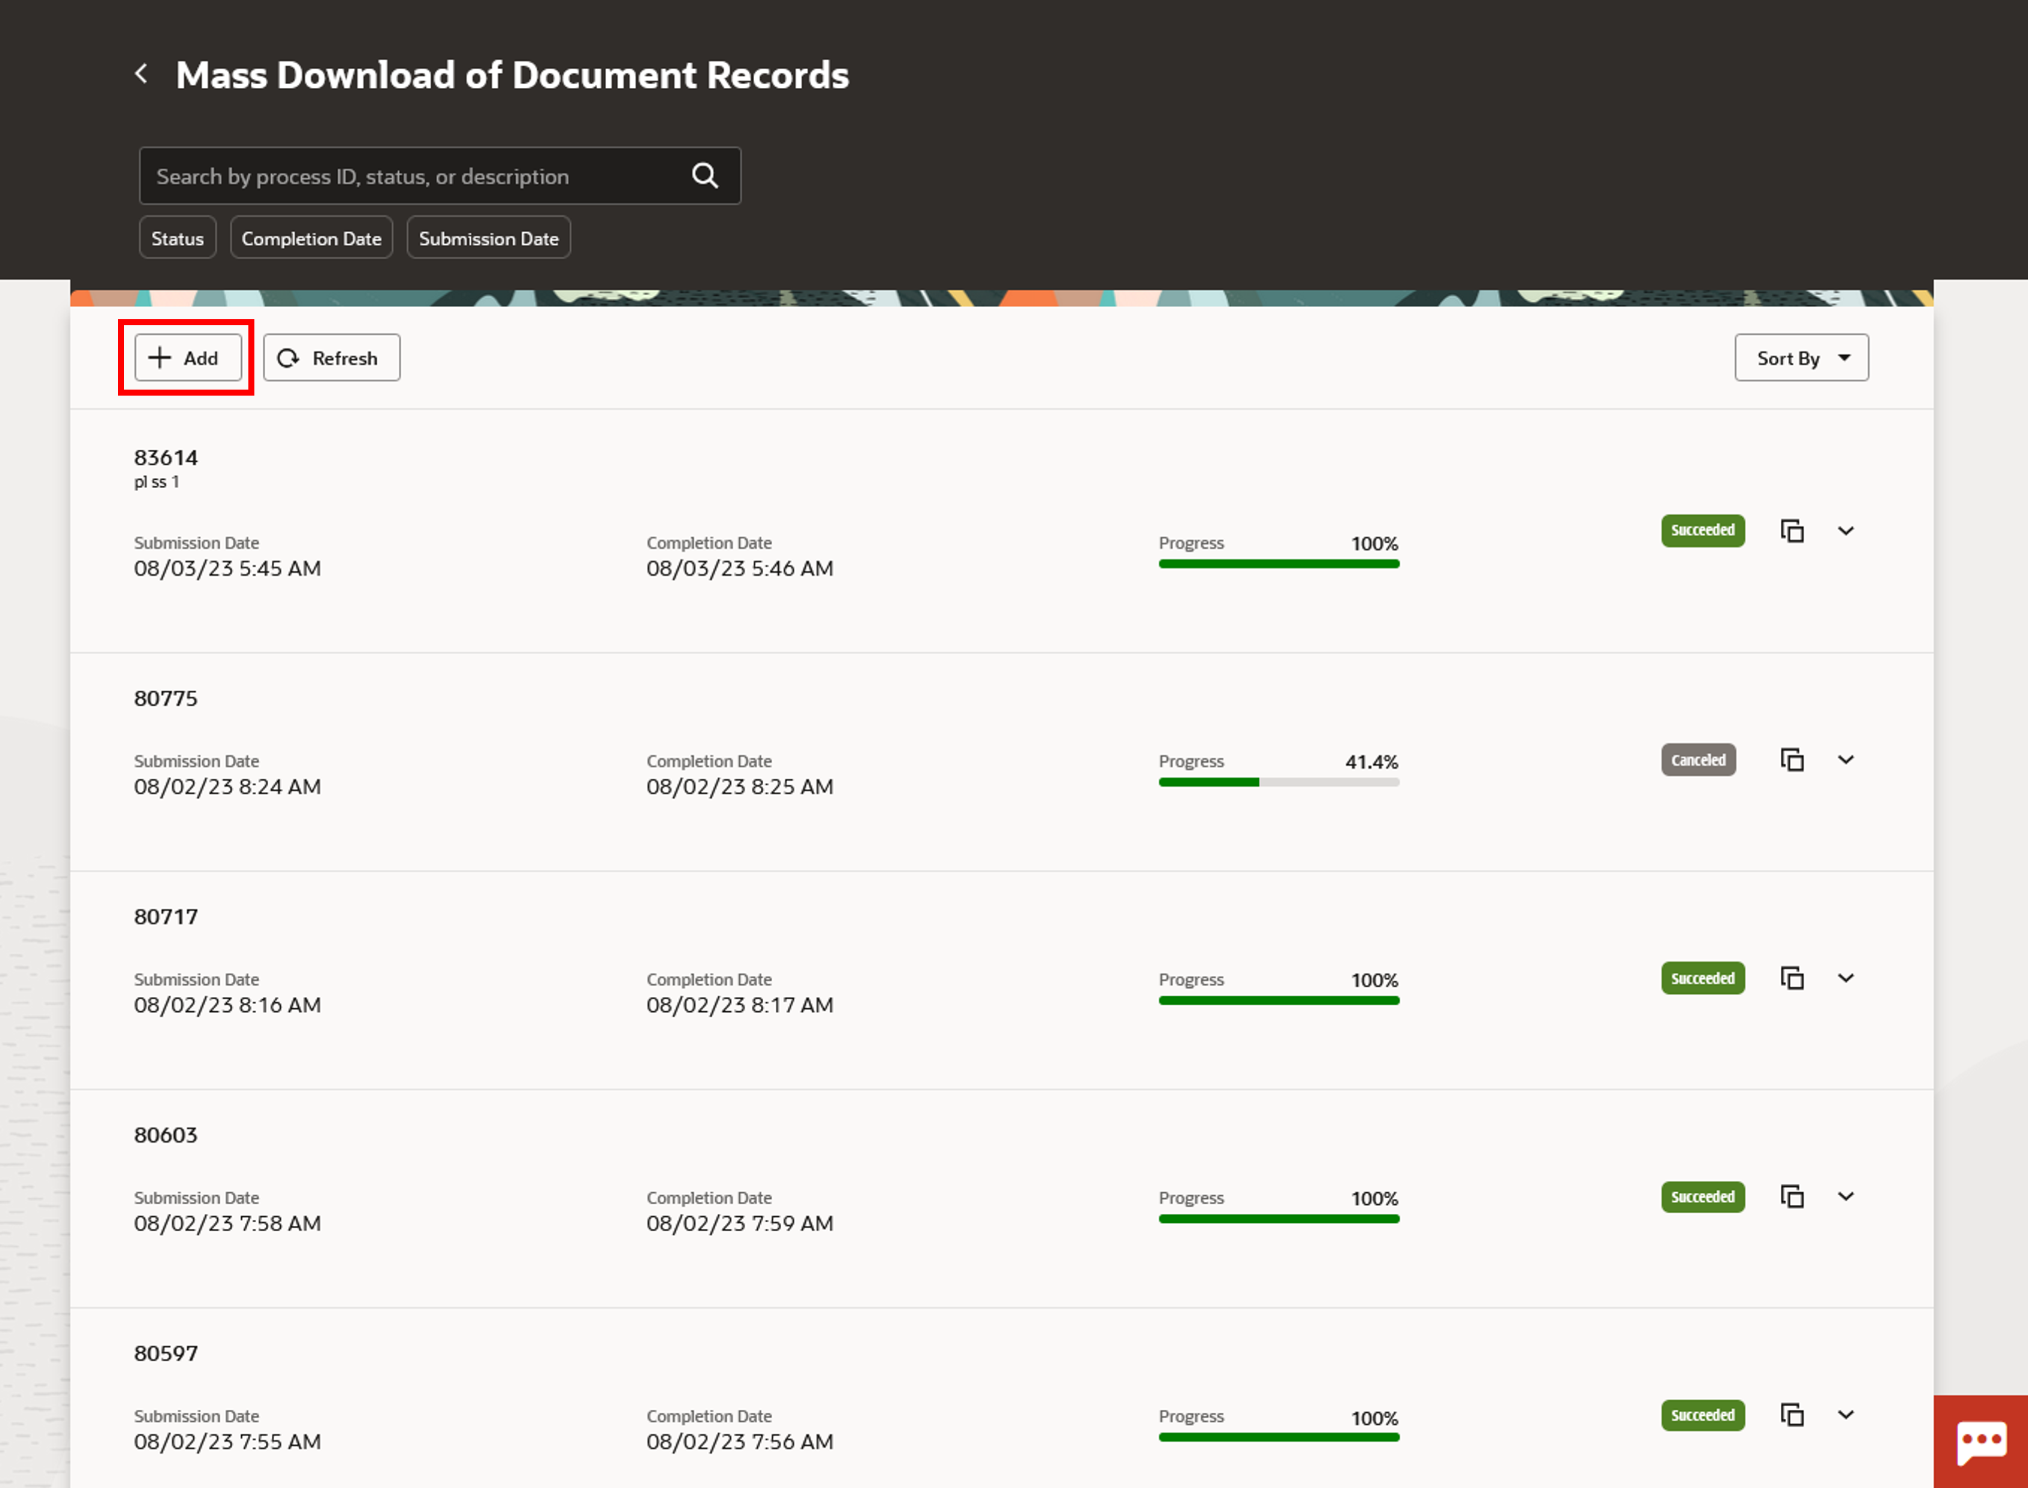Select process ID 83614
This screenshot has height=1488, width=2028.
tap(166, 458)
